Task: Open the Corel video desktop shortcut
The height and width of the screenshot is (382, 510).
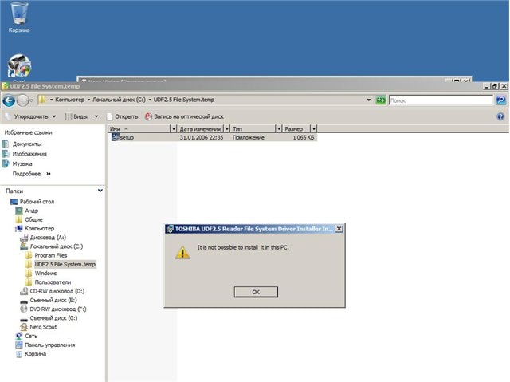Action: pyautogui.click(x=19, y=67)
